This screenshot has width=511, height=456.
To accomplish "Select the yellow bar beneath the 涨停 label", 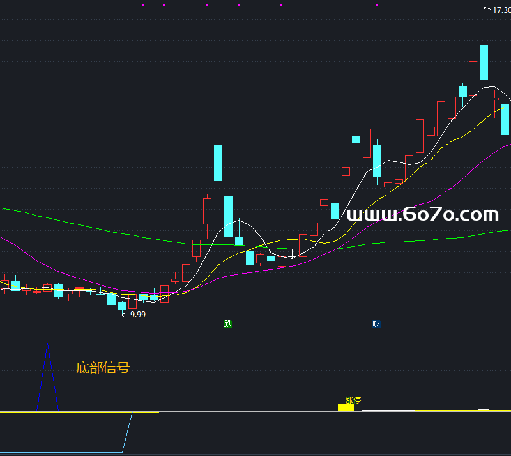I will (346, 407).
